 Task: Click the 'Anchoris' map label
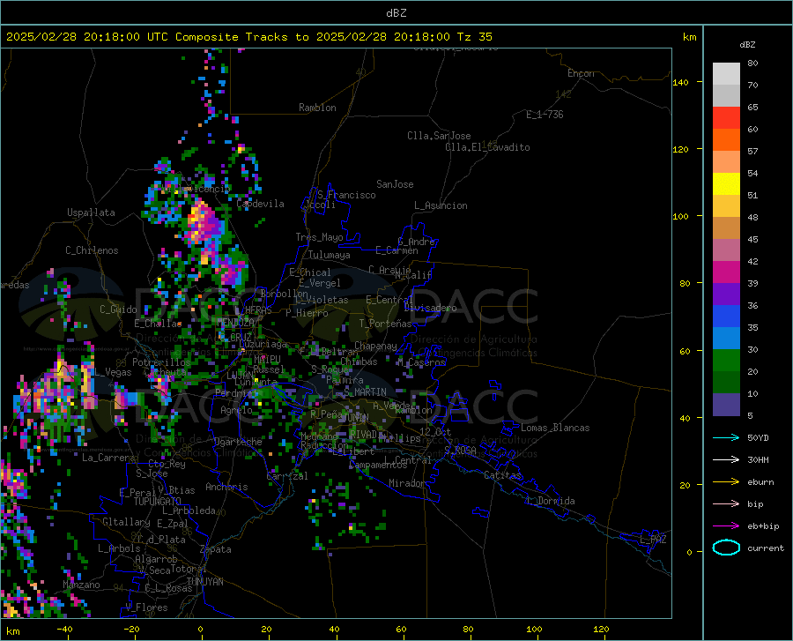coord(226,487)
